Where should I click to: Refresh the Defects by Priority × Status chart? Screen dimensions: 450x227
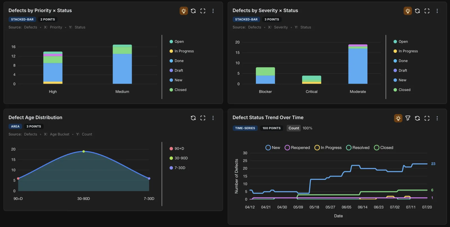(193, 11)
